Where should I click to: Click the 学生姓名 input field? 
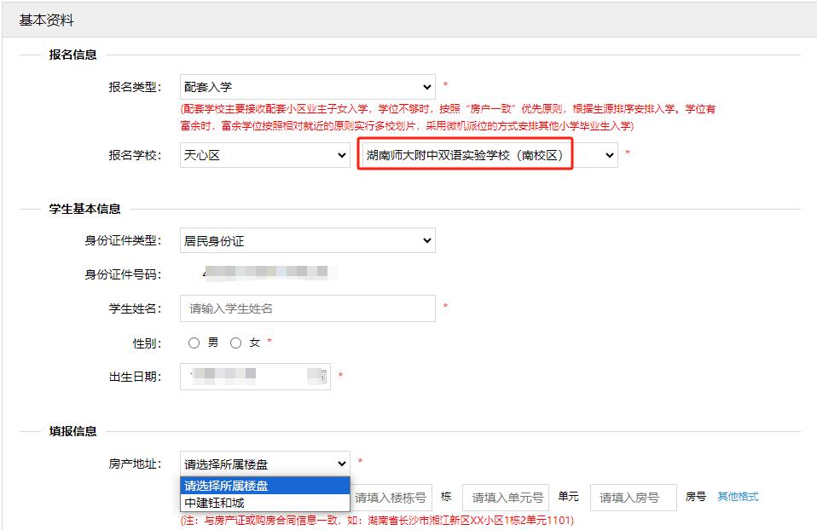click(307, 308)
